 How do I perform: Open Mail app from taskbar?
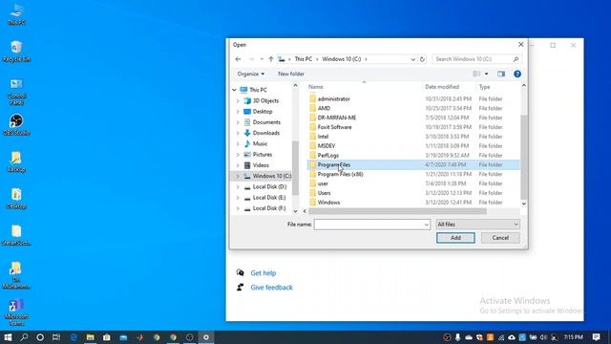[123, 337]
